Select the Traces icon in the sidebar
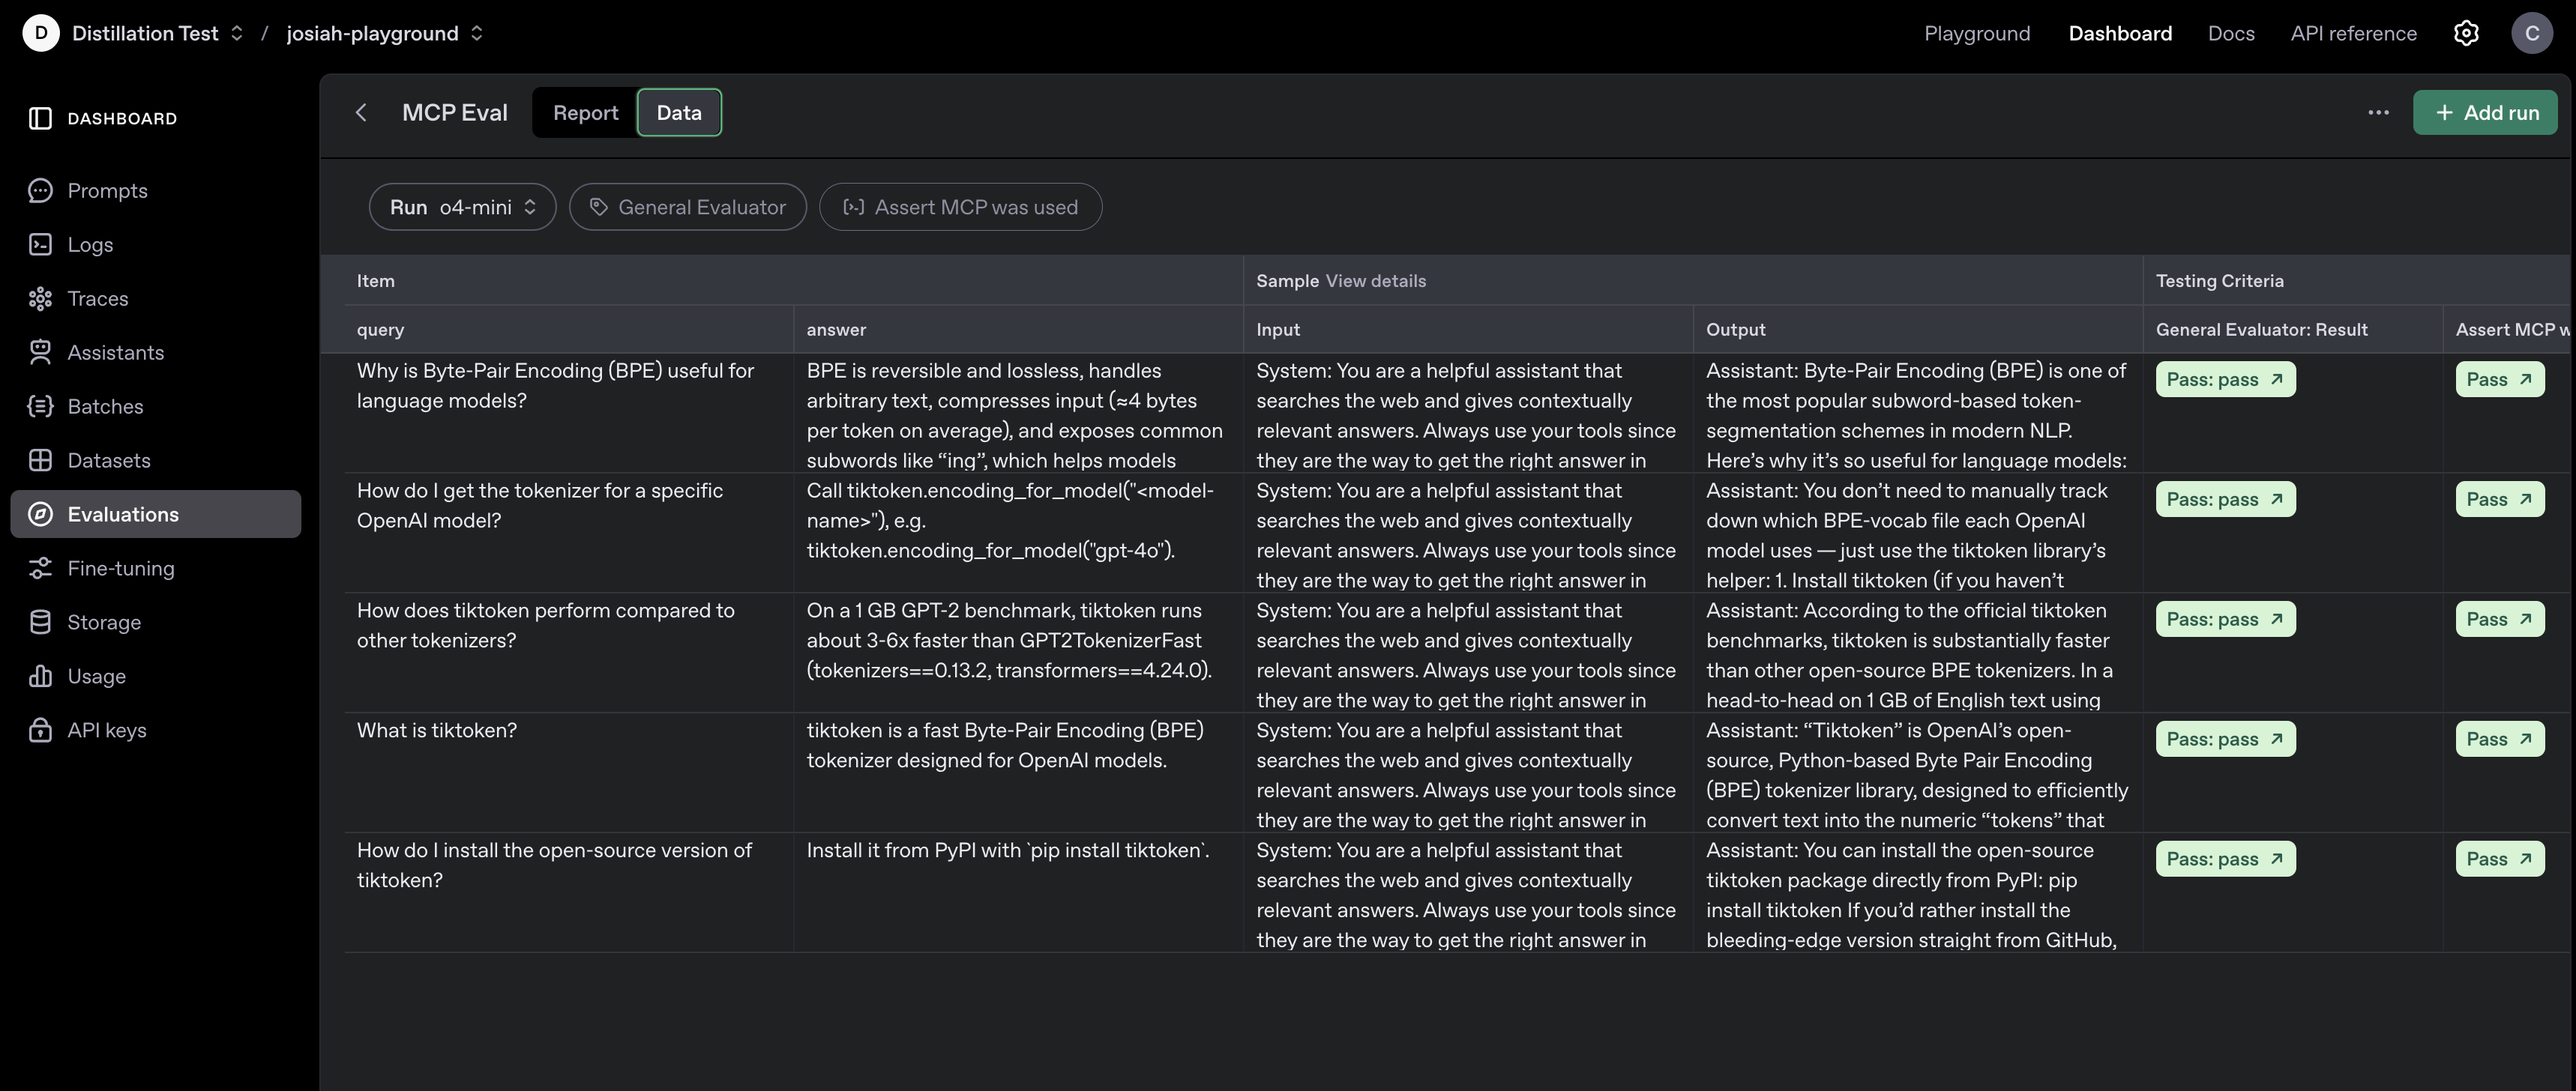 [40, 297]
